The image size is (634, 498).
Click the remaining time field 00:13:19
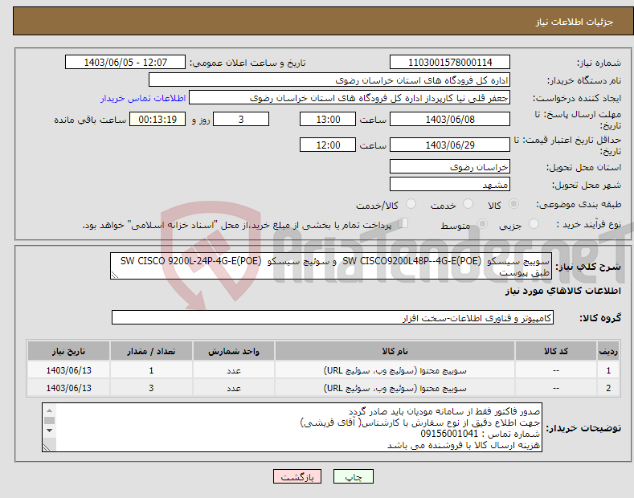(x=157, y=119)
